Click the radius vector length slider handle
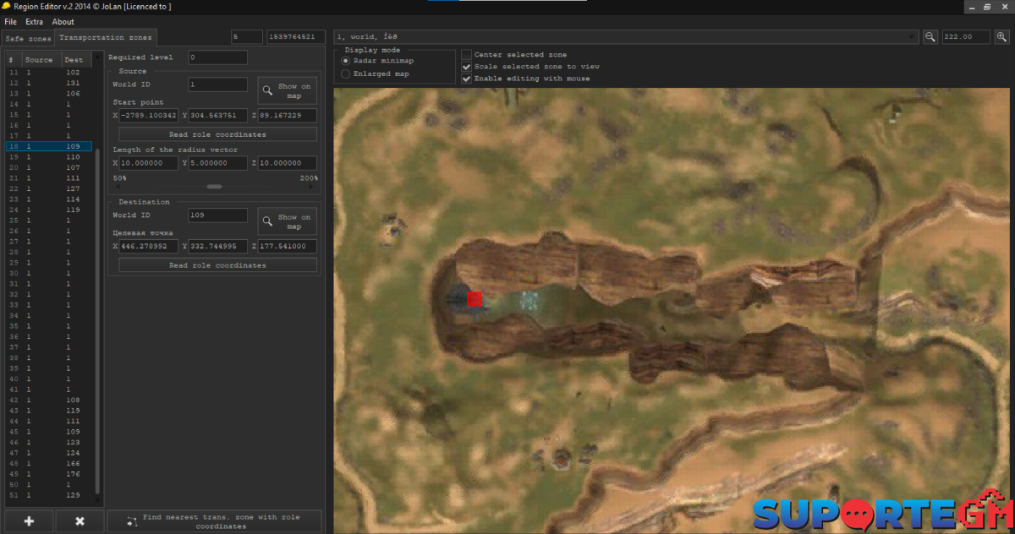This screenshot has height=534, width=1015. [215, 187]
